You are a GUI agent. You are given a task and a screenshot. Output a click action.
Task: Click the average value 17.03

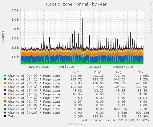(120, 94)
